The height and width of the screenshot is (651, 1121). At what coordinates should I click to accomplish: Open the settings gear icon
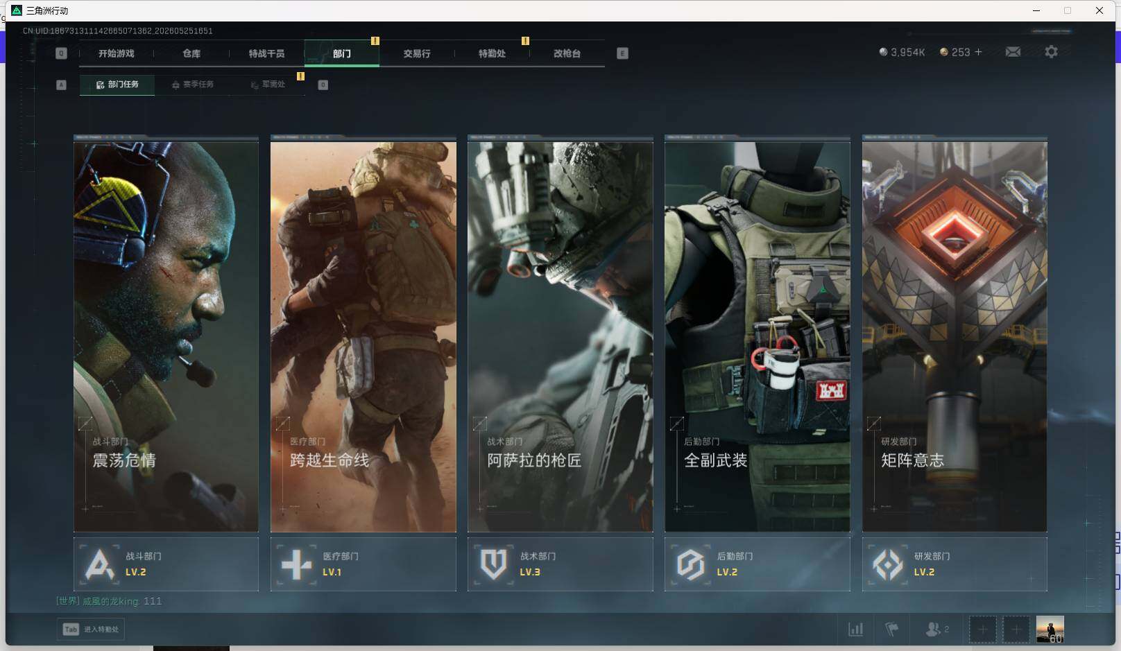point(1051,52)
